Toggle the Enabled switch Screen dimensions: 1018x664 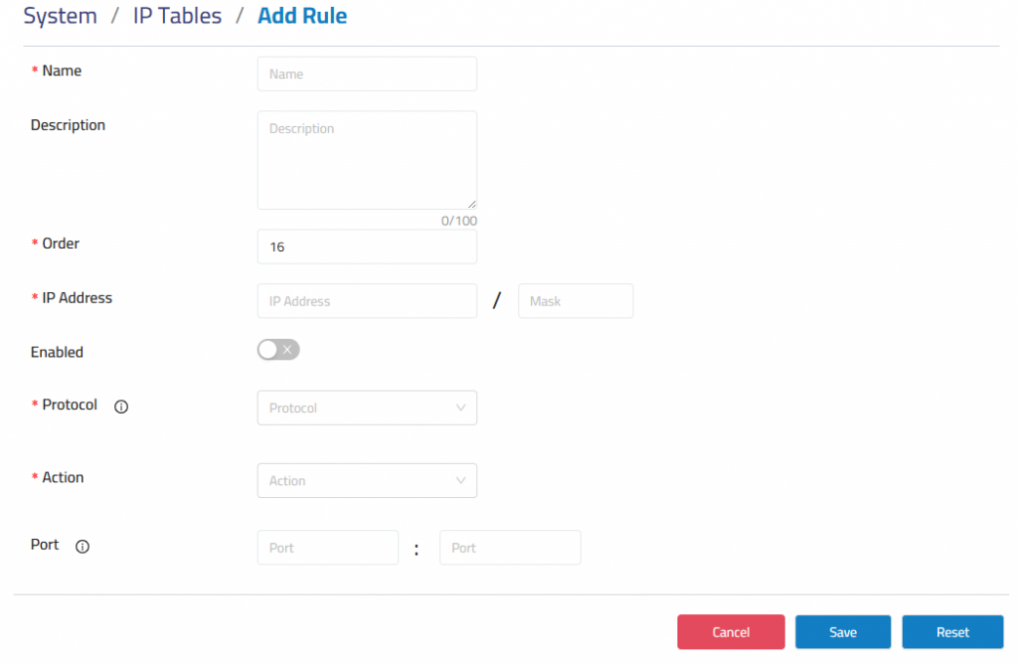pos(278,350)
